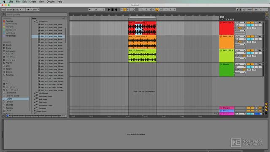This screenshot has height=152, width=270.
Task: Open the Favorites collection
Action: click(x=9, y=21)
